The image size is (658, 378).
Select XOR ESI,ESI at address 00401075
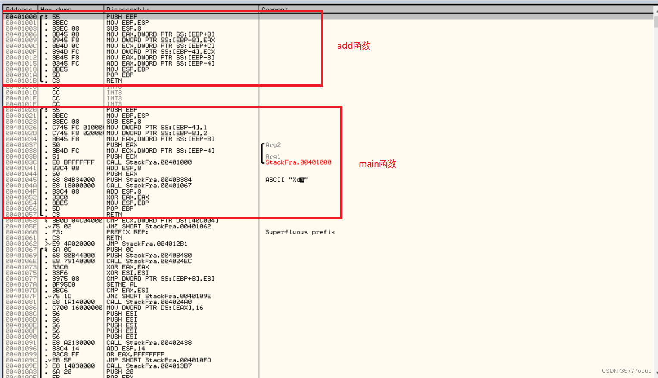(127, 273)
